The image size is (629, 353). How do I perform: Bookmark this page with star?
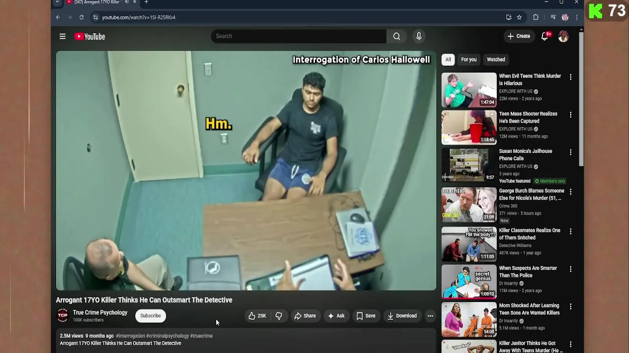pyautogui.click(x=519, y=17)
